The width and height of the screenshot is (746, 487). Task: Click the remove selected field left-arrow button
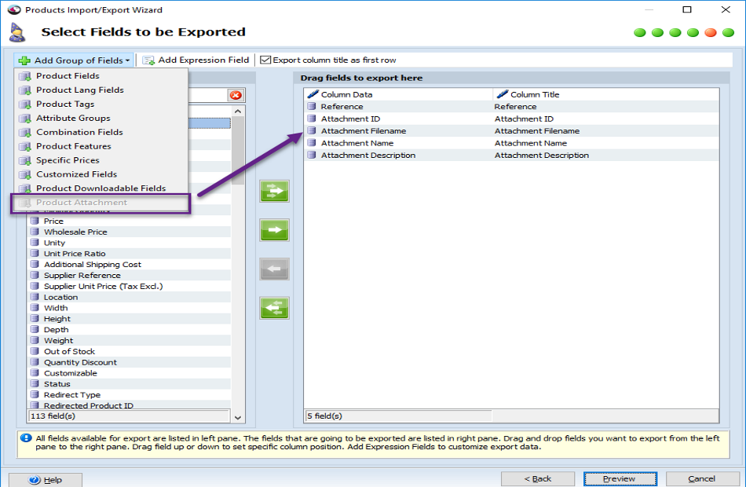pyautogui.click(x=274, y=269)
